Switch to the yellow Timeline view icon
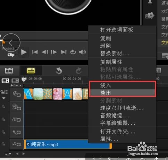The image size is (168, 160). click(31, 71)
